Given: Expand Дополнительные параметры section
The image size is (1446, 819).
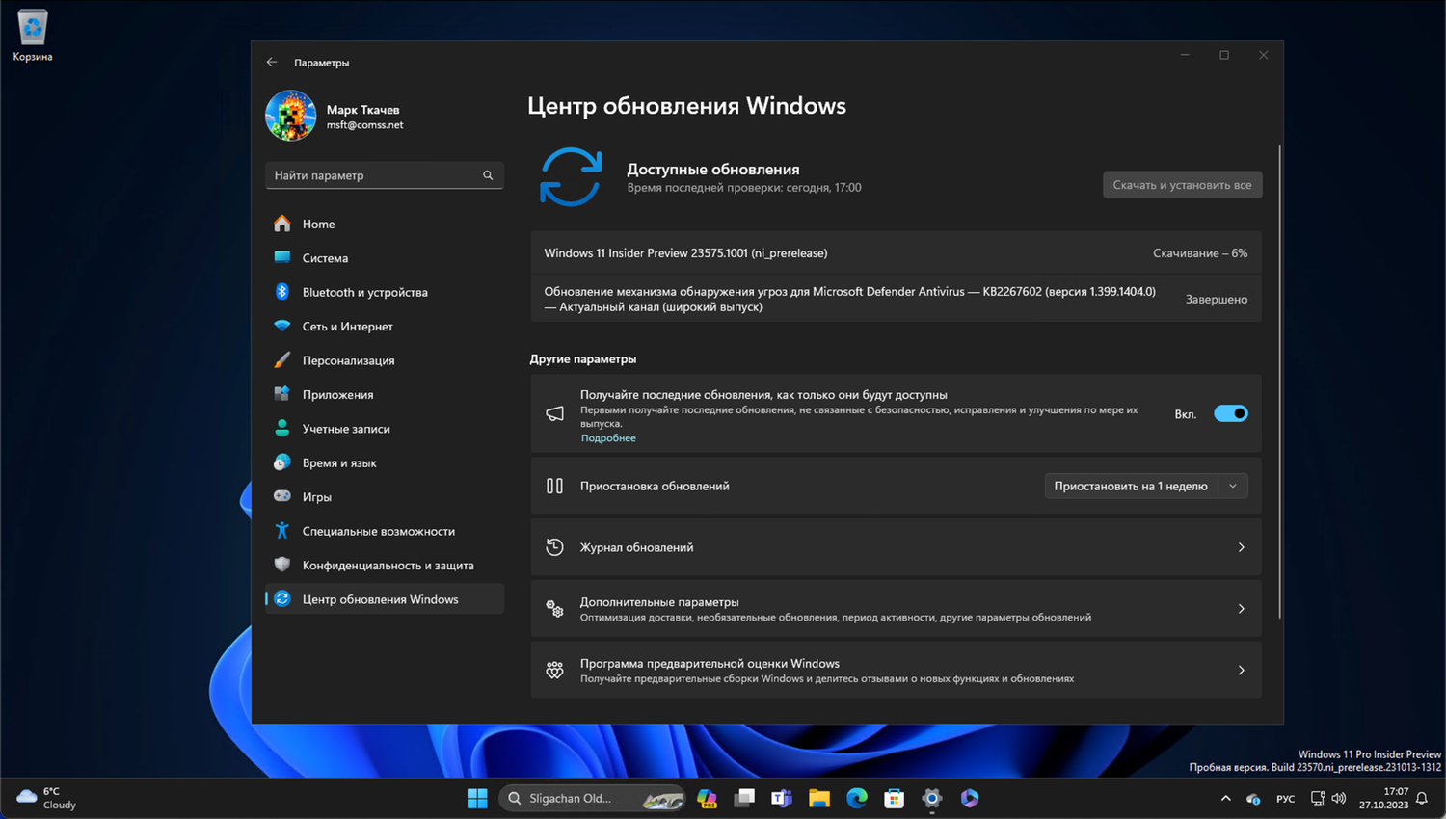Looking at the screenshot, I should coord(895,608).
